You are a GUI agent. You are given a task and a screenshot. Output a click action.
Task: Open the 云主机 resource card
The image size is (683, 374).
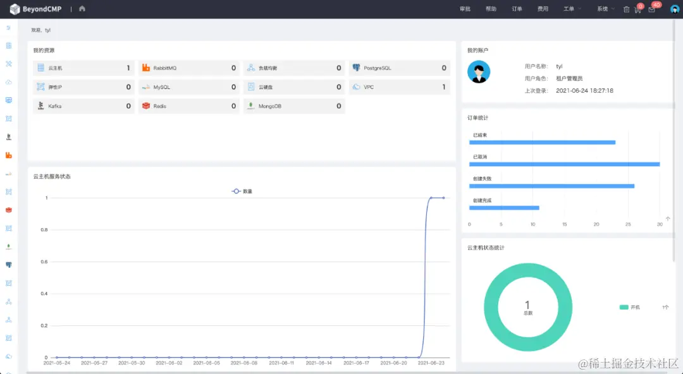point(83,68)
